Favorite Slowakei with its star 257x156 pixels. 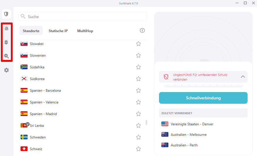click(138, 44)
